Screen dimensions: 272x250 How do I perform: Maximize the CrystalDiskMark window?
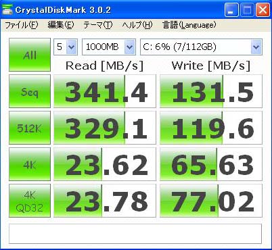247,10
